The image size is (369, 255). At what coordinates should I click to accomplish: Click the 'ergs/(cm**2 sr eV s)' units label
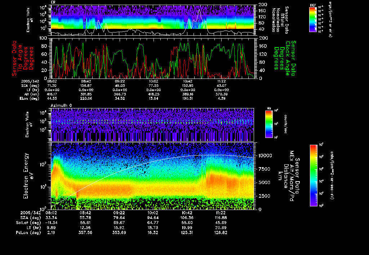(330, 19)
